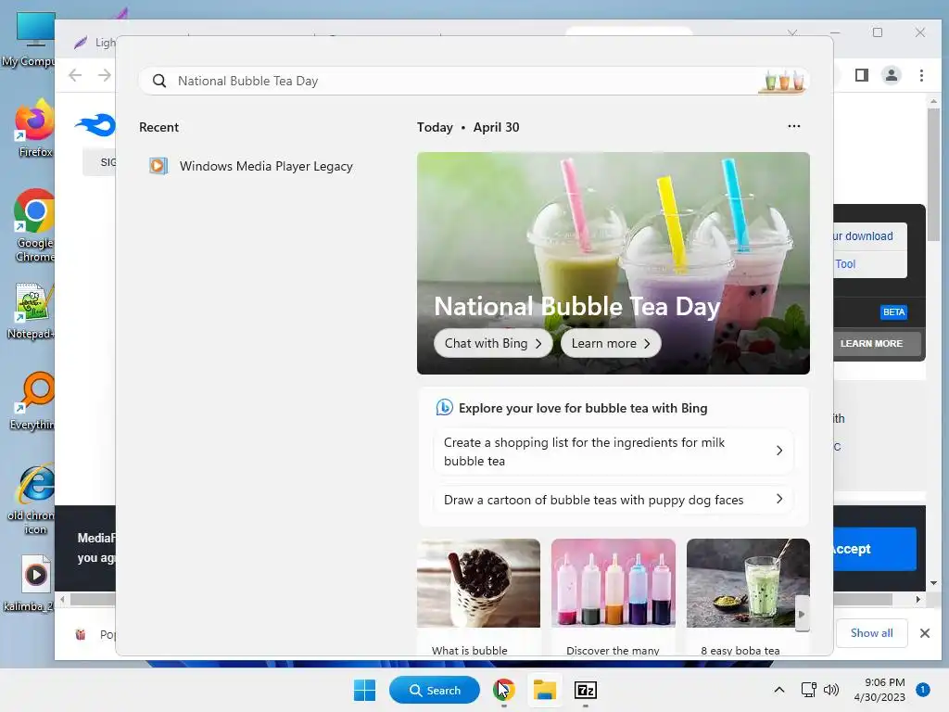Open 7-Zip from the taskbar
Screen dimensions: 949x712
[x=586, y=690]
